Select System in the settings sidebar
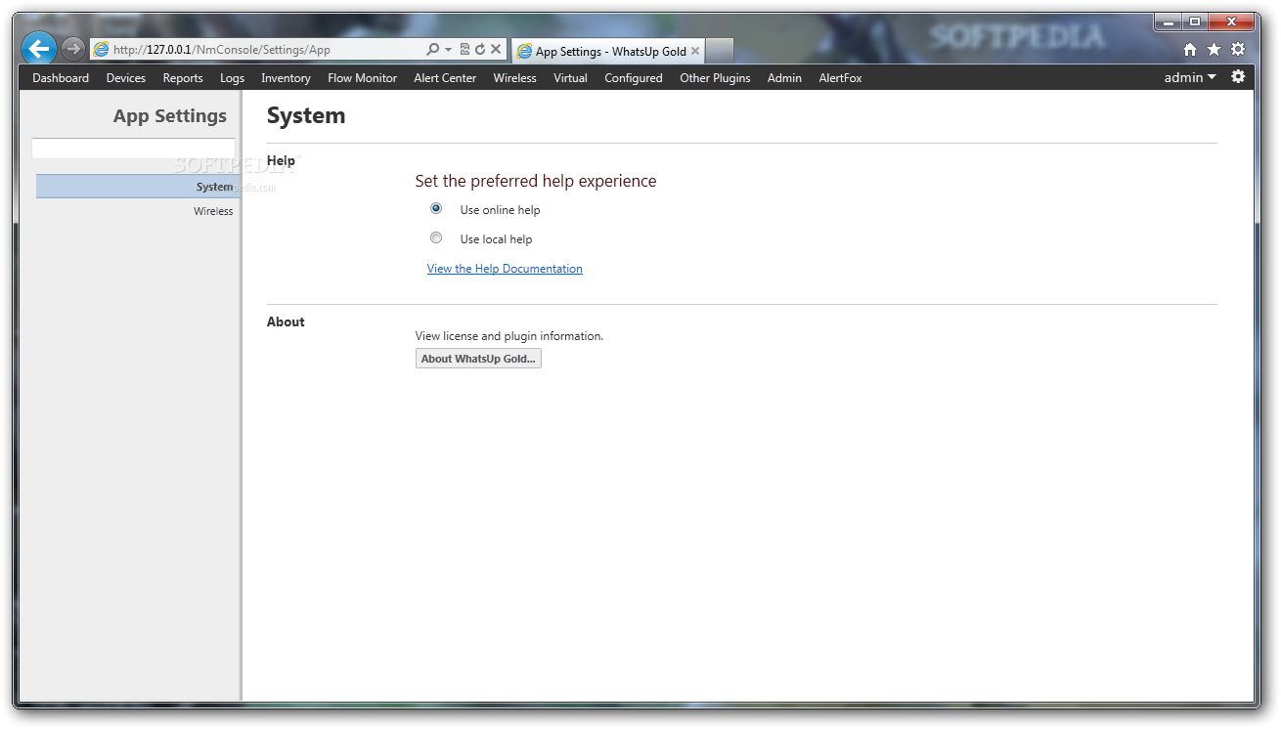The image size is (1281, 729). click(x=138, y=187)
